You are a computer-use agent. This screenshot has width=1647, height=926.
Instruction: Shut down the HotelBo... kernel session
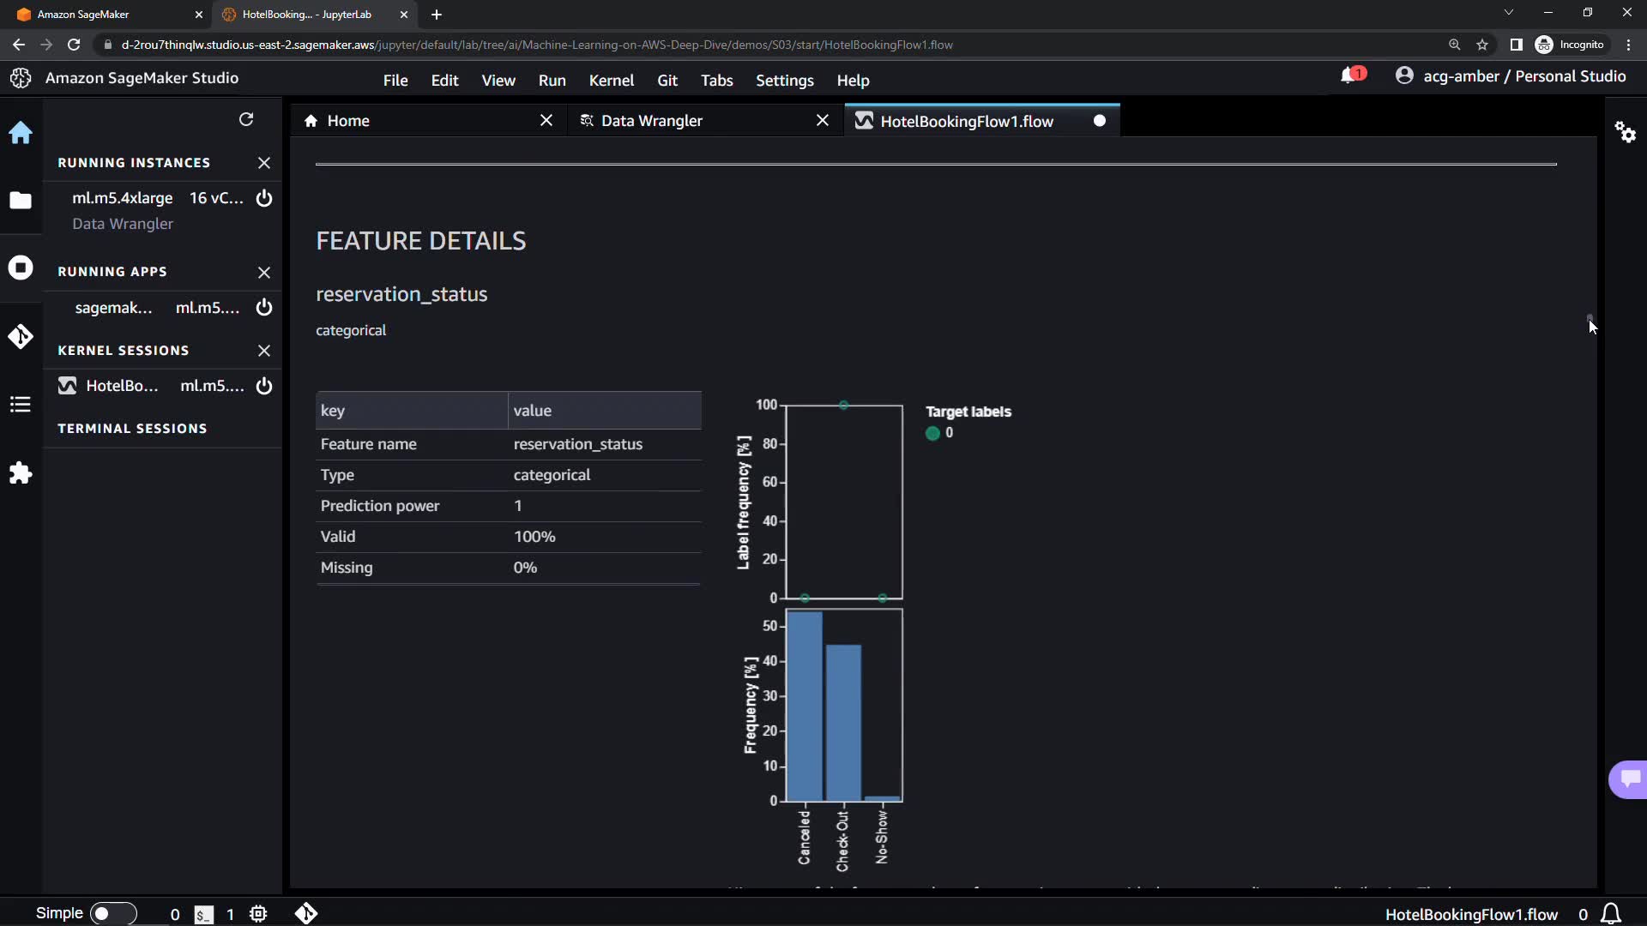click(x=264, y=386)
